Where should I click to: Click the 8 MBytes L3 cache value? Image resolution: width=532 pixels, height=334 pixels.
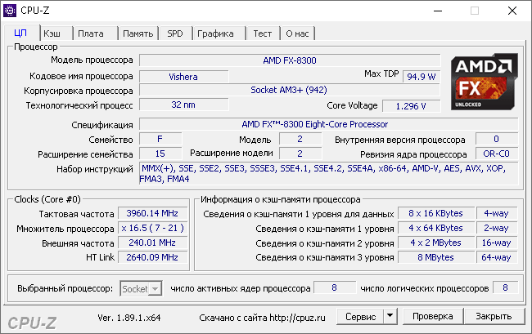pyautogui.click(x=436, y=257)
